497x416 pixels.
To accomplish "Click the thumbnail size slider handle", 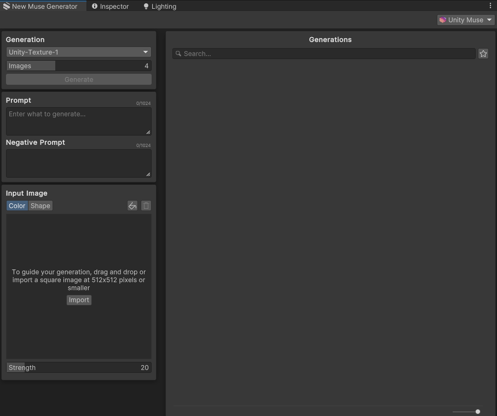I will 478,412.
